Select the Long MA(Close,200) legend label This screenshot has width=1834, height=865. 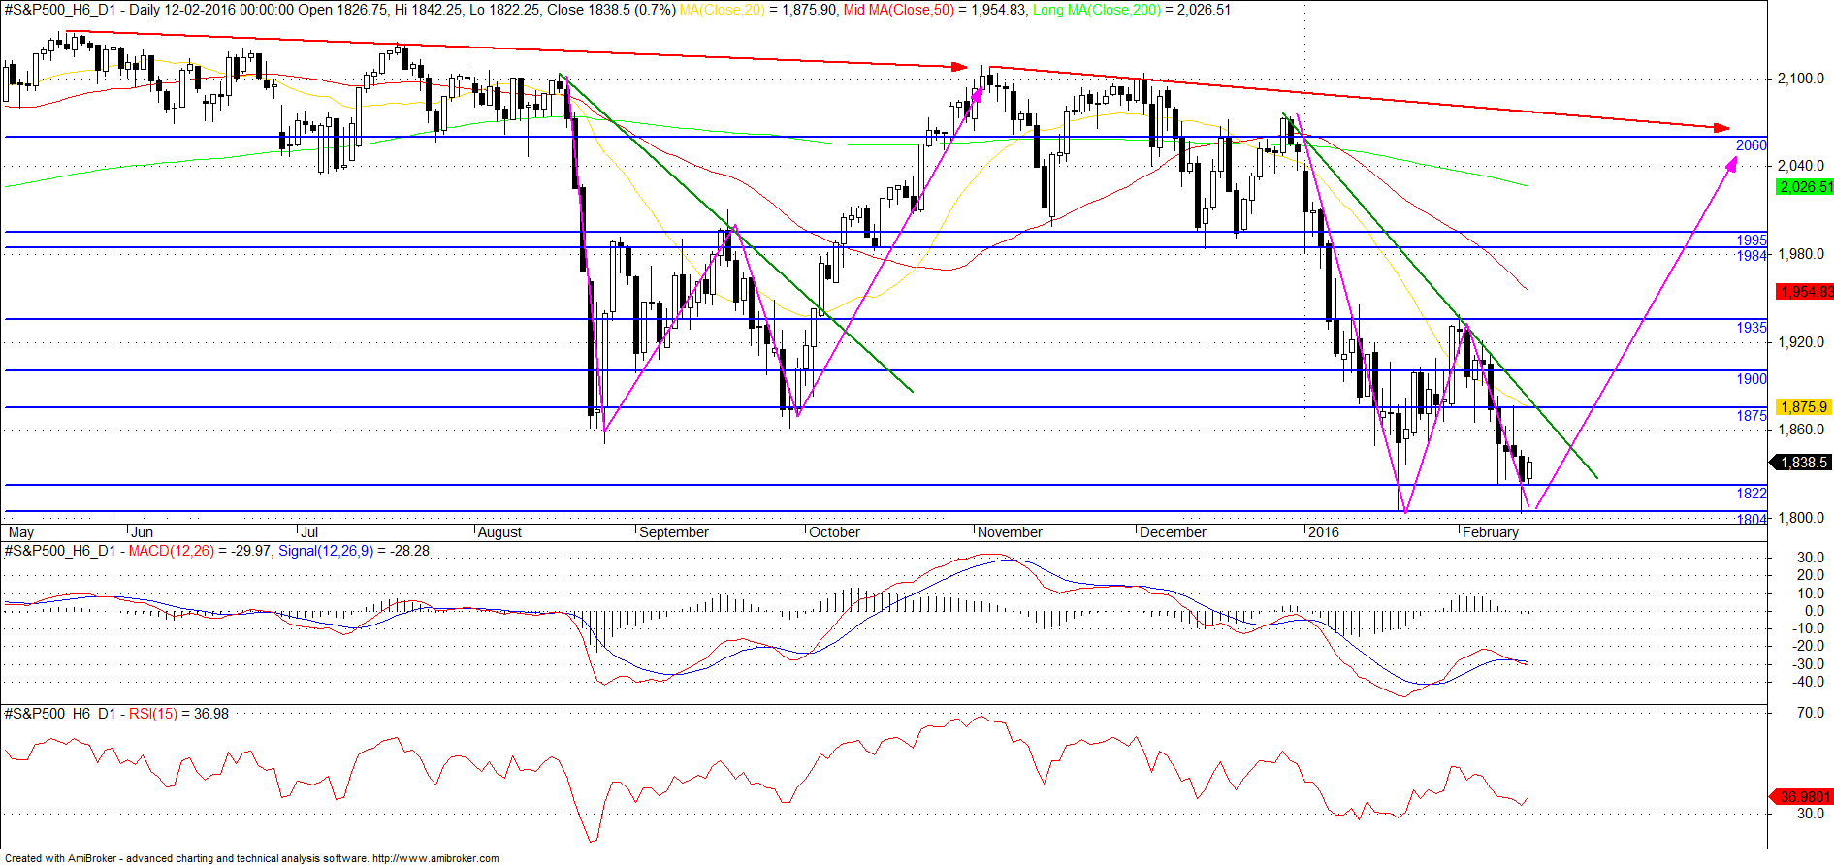tap(1097, 10)
